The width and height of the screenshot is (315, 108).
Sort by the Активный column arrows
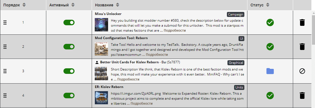pos(73,5)
